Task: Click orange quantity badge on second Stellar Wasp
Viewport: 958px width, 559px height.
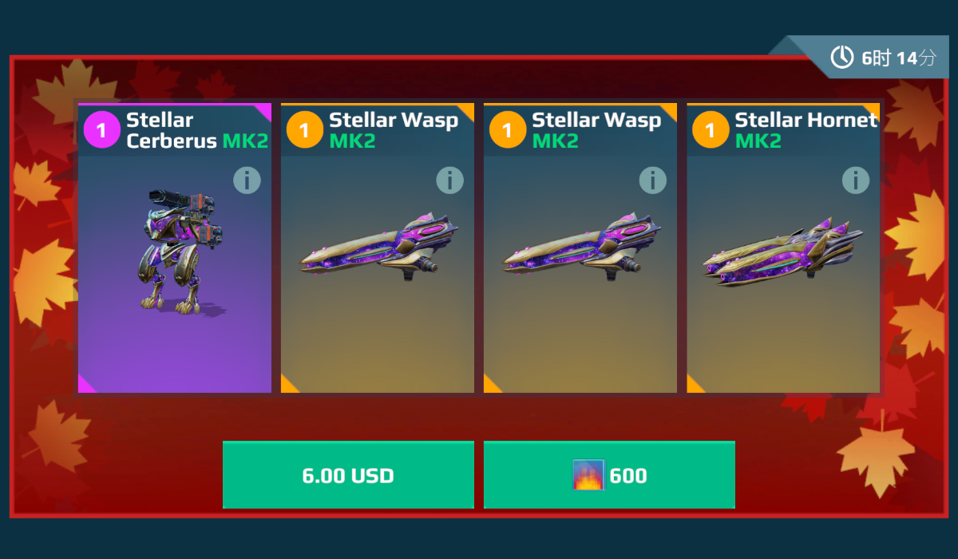Action: tap(507, 129)
